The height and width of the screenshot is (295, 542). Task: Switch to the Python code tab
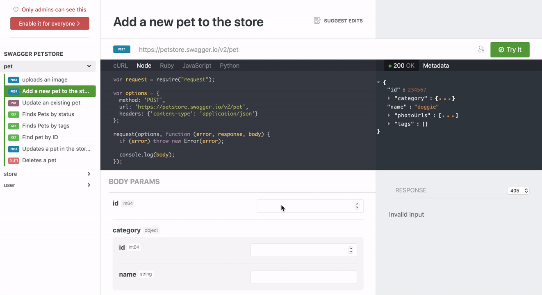point(230,66)
